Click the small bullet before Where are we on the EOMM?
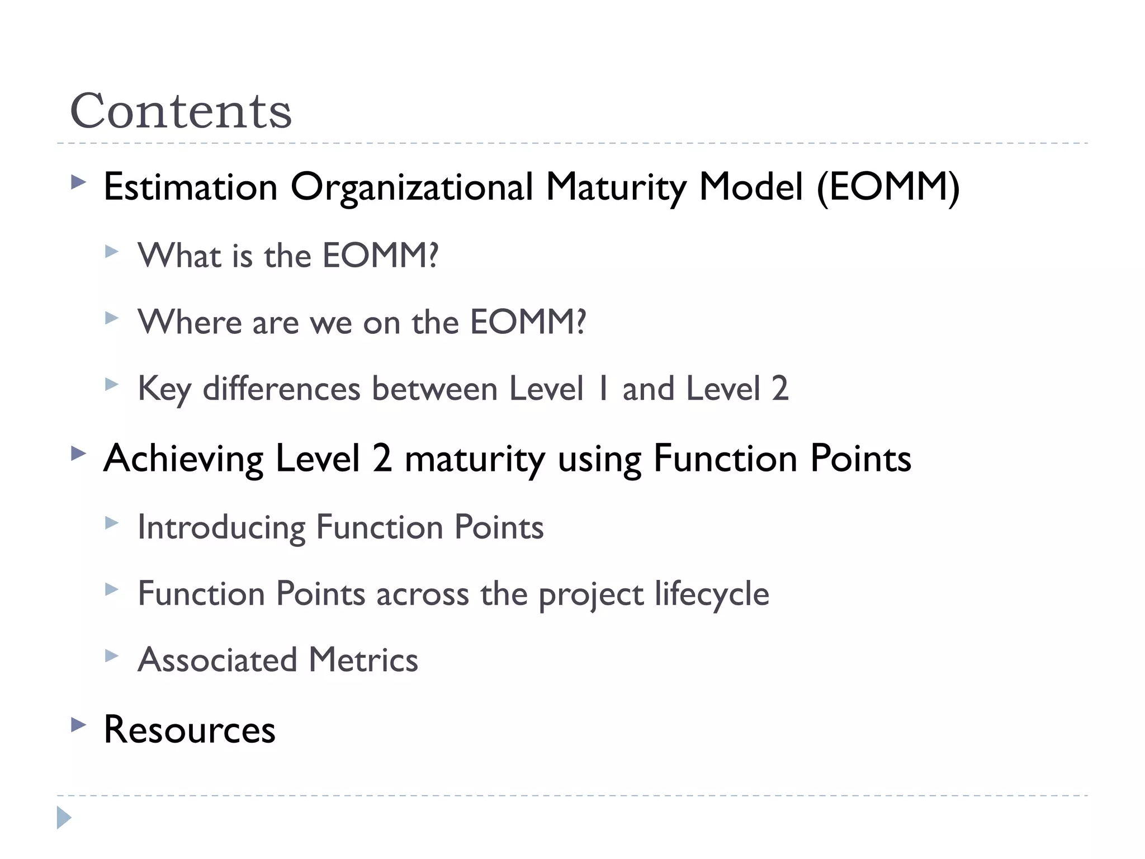Screen dimensions: 1145x859 (x=112, y=318)
